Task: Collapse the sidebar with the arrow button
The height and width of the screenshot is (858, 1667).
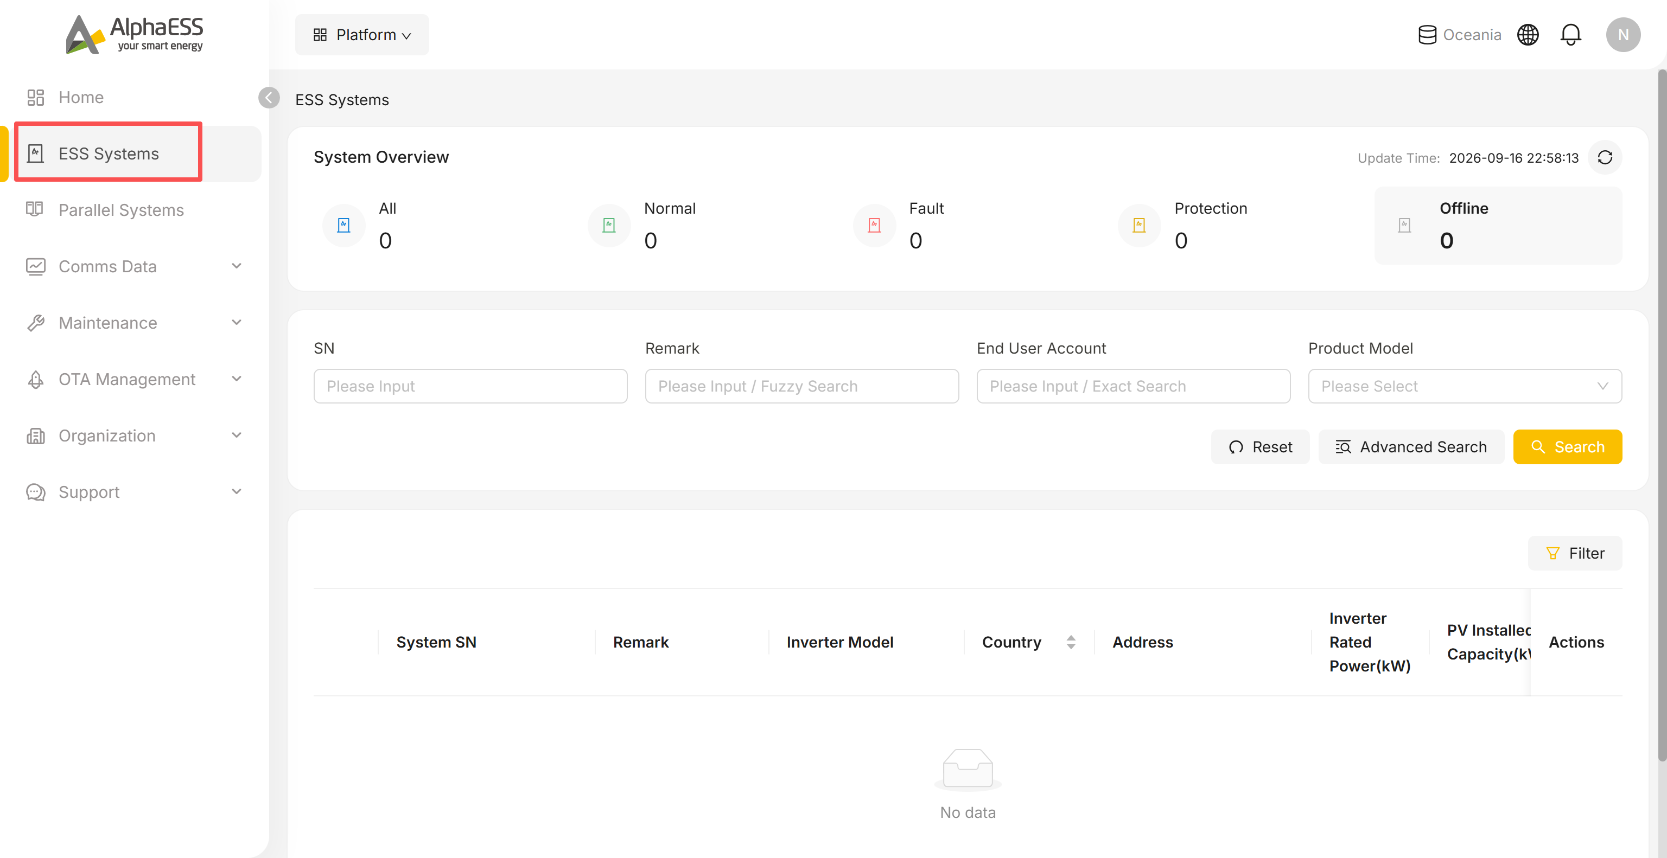Action: pyautogui.click(x=269, y=98)
